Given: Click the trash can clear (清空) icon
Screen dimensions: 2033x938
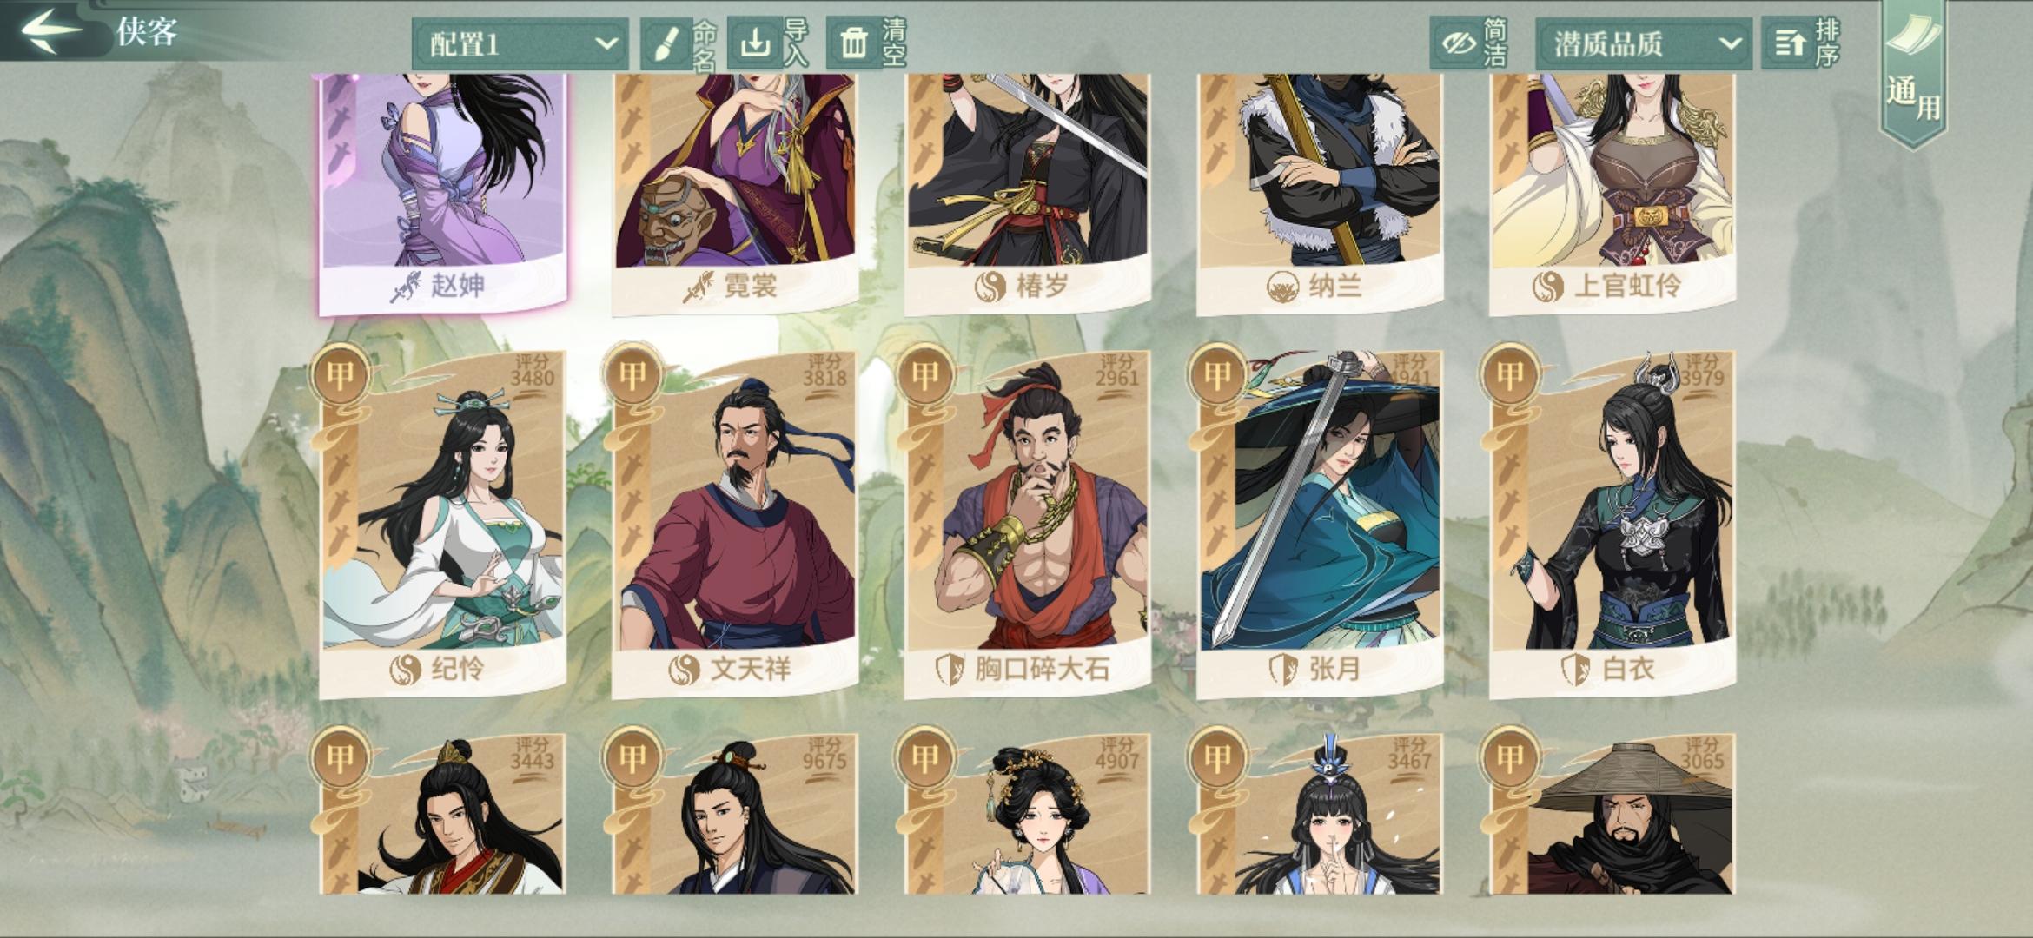Looking at the screenshot, I should click(x=854, y=43).
